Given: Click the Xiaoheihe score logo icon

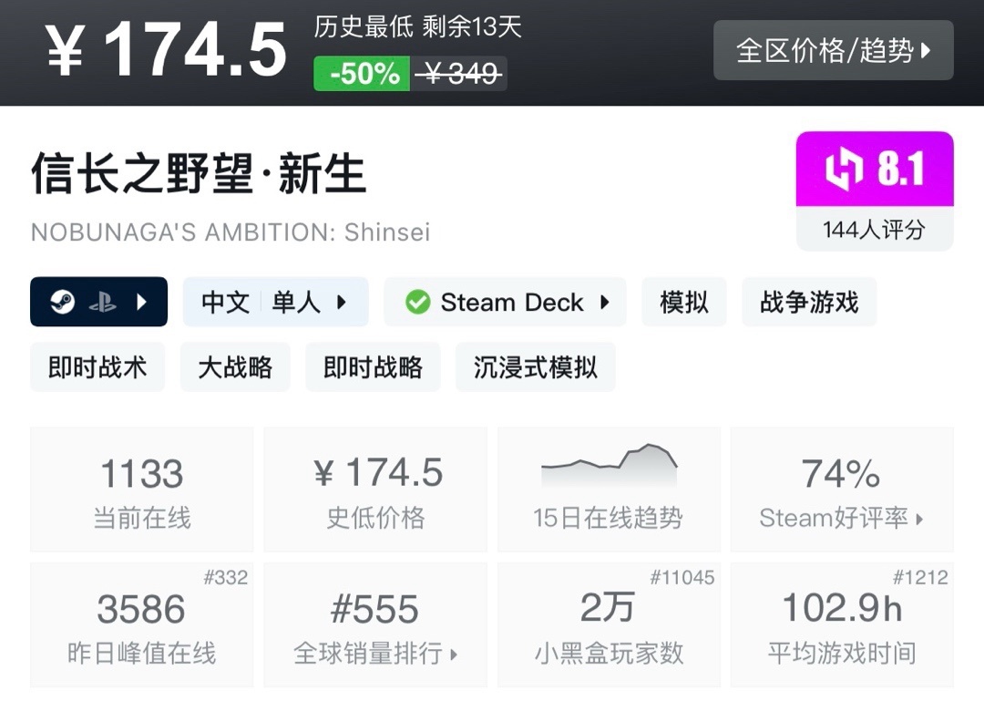Looking at the screenshot, I should [x=843, y=170].
